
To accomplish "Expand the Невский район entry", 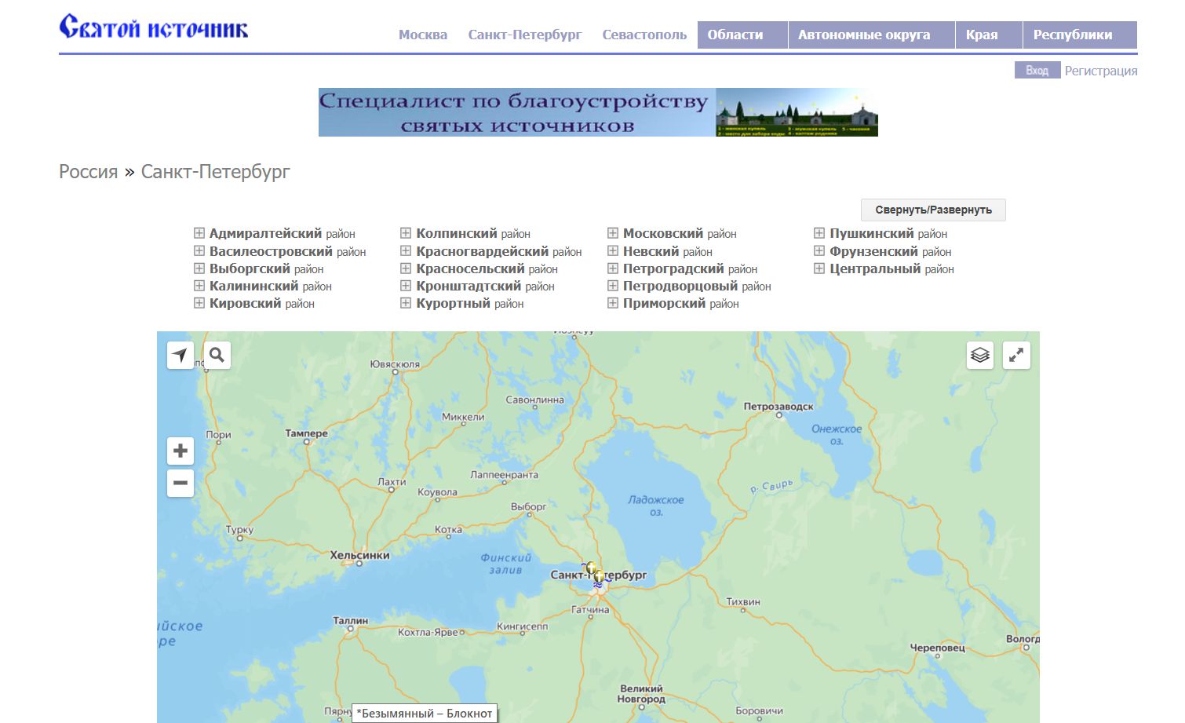I will 613,251.
